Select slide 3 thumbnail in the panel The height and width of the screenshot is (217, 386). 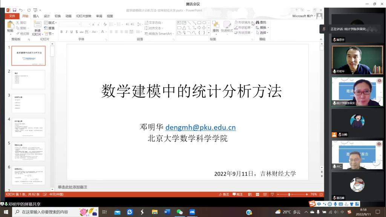28,104
